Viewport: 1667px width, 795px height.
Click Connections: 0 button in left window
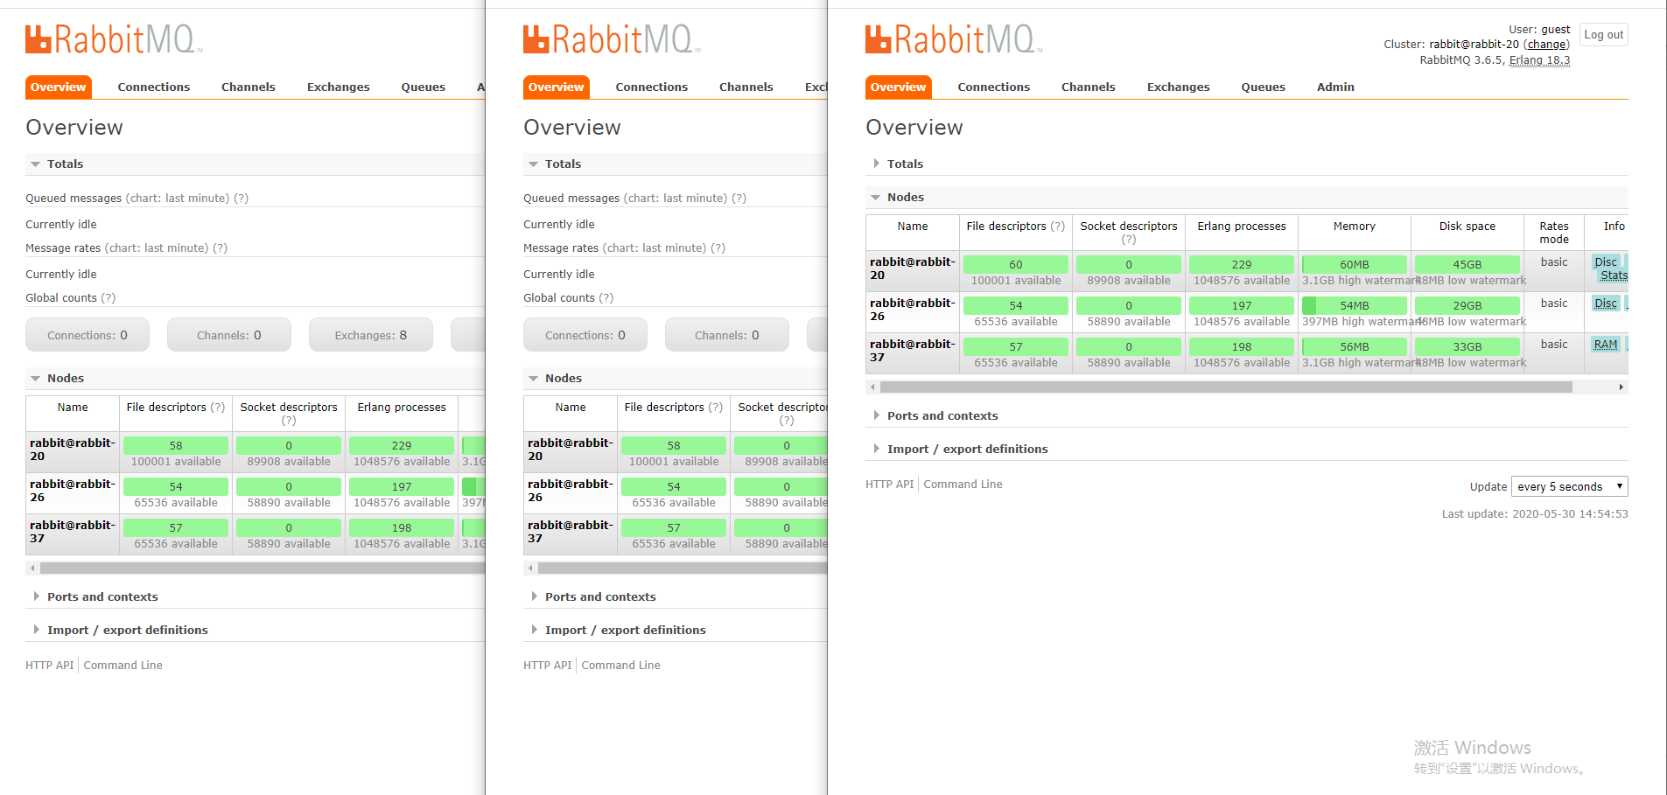pyautogui.click(x=88, y=335)
